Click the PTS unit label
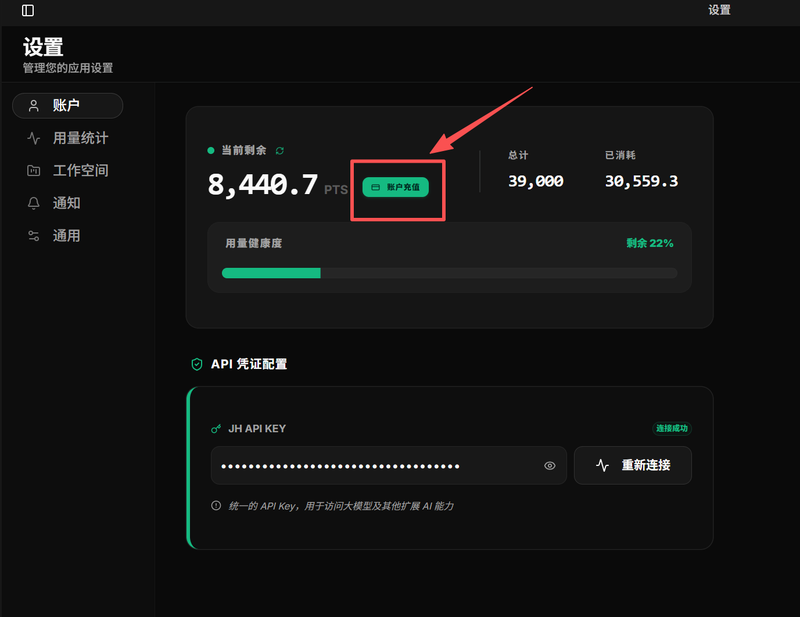Screen dimensions: 800x617 336,190
